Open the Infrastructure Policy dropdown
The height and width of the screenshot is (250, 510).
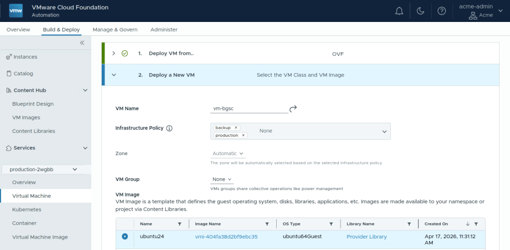pos(301,131)
